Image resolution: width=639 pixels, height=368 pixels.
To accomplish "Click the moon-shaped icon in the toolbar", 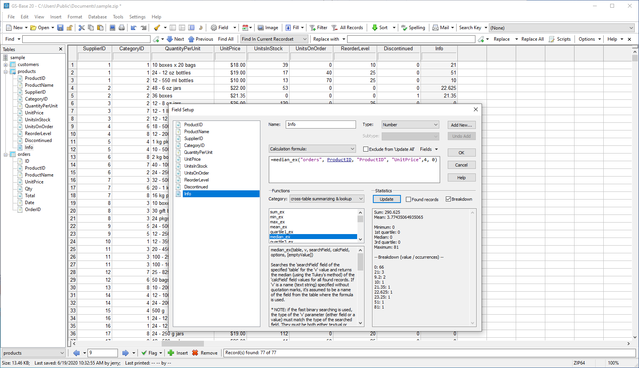I will coord(200,28).
